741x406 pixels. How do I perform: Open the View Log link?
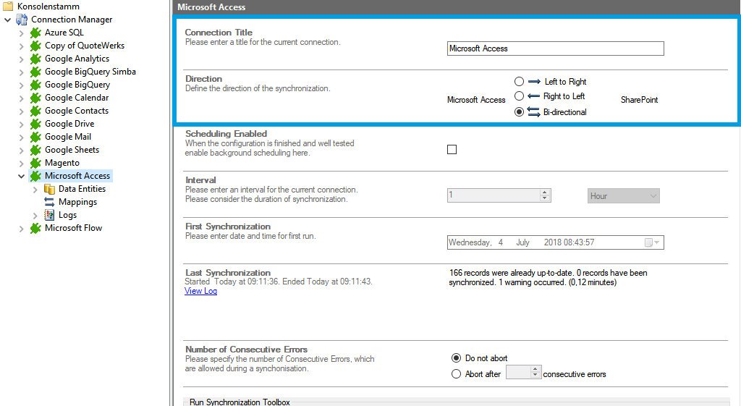[200, 291]
